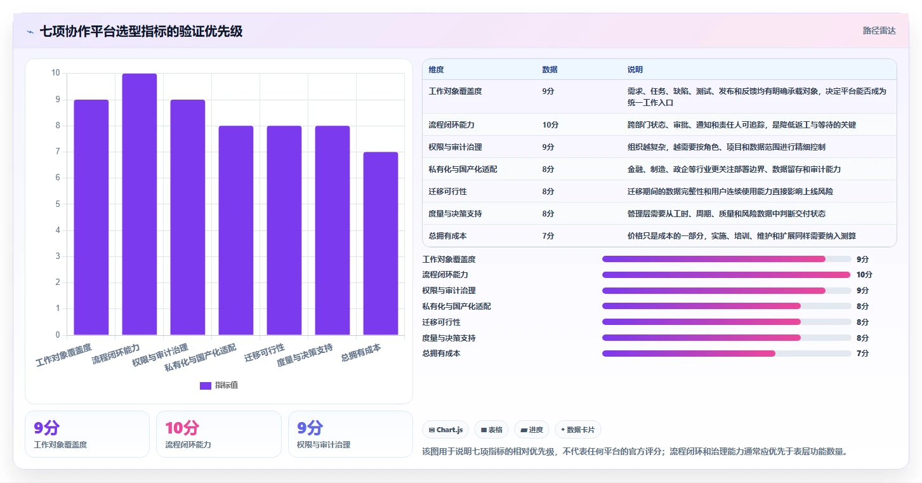Click the 总拥有成本 column in the bar chart
This screenshot has width=922, height=483.
381,243
